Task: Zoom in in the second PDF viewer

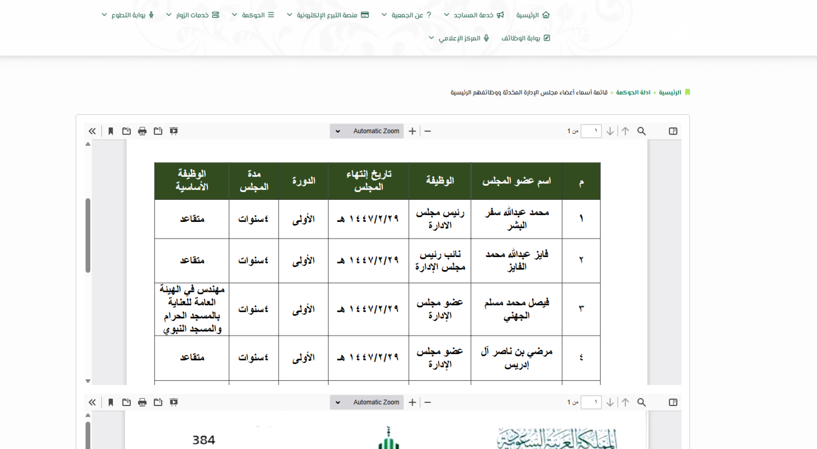Action: click(x=412, y=402)
